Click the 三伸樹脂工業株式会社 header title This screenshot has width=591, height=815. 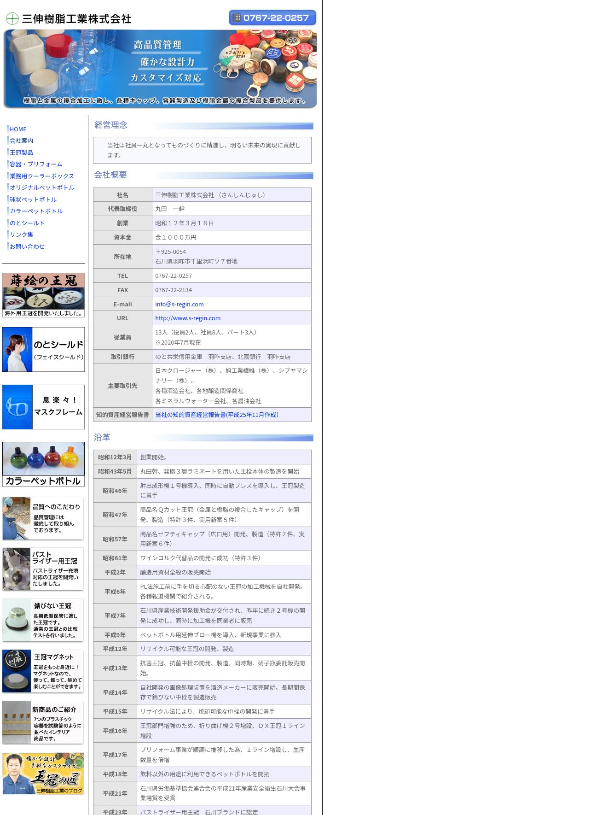[76, 19]
